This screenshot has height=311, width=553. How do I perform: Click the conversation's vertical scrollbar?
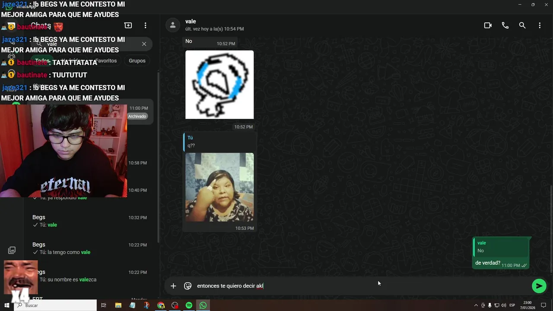(551, 229)
